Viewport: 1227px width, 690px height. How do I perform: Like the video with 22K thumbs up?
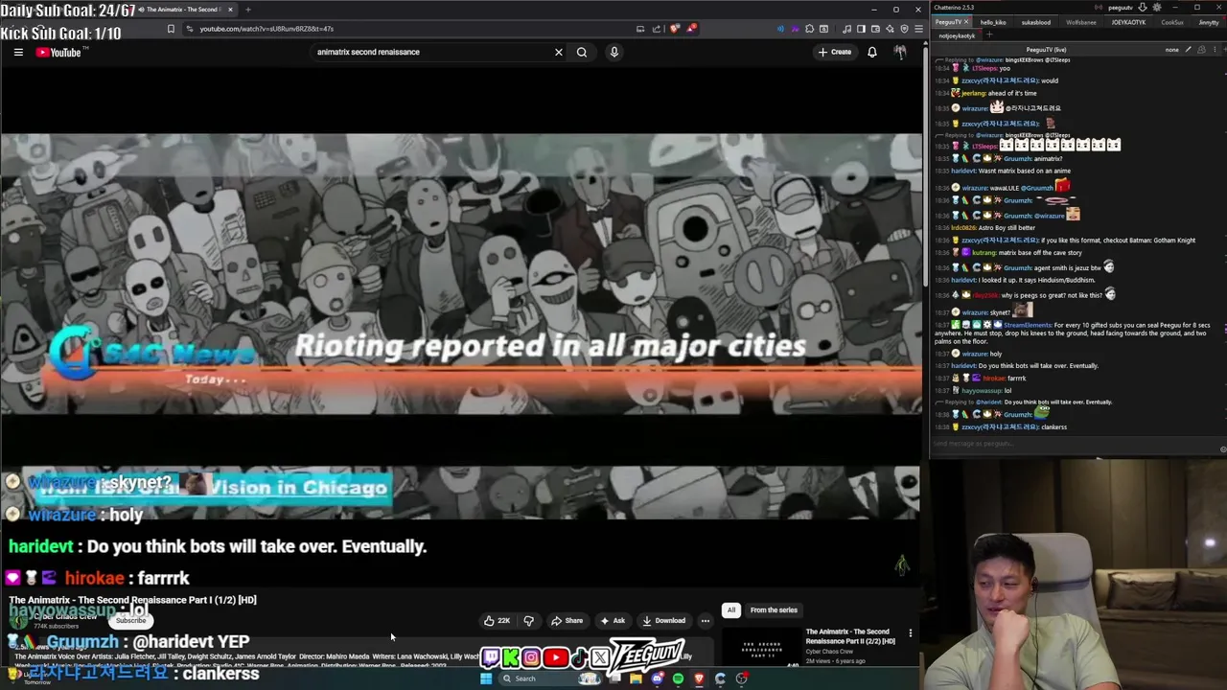[x=497, y=621]
